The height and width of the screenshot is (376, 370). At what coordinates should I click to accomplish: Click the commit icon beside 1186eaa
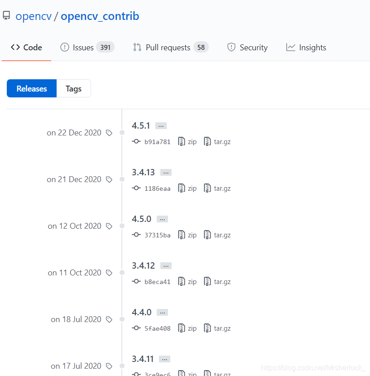pyautogui.click(x=136, y=188)
